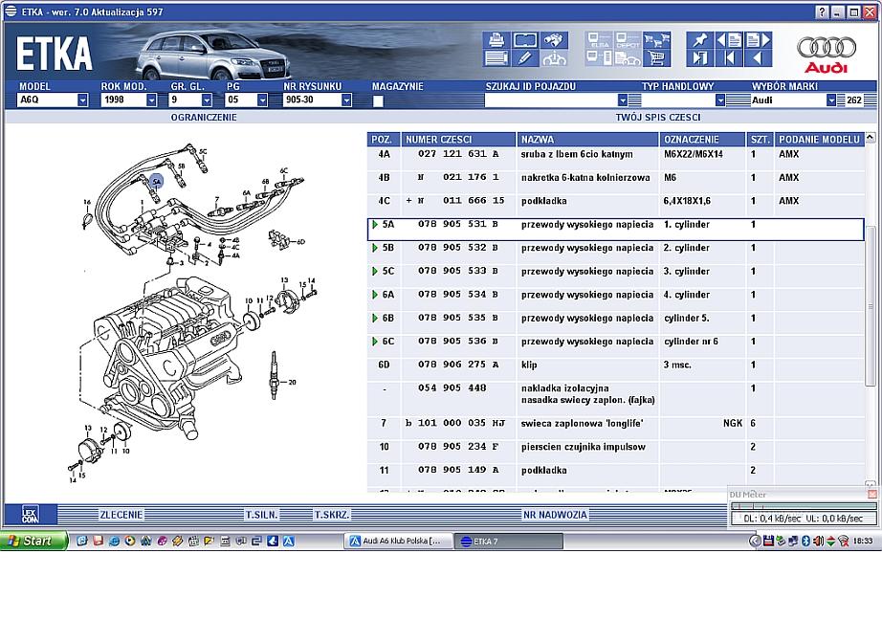Open the parts list sheet icon
The image size is (882, 620).
(496, 58)
